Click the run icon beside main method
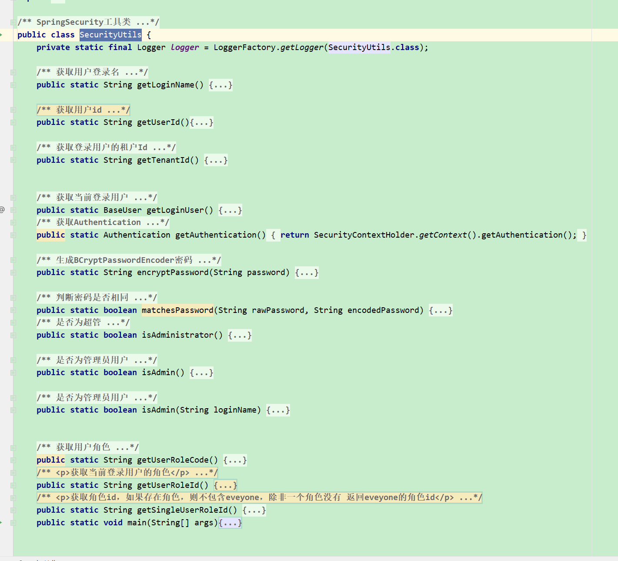Viewport: 618px width, 561px height. pos(1,522)
